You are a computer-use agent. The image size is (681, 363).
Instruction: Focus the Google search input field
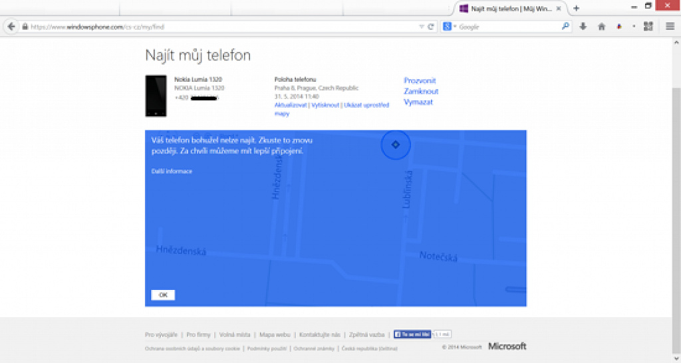509,27
